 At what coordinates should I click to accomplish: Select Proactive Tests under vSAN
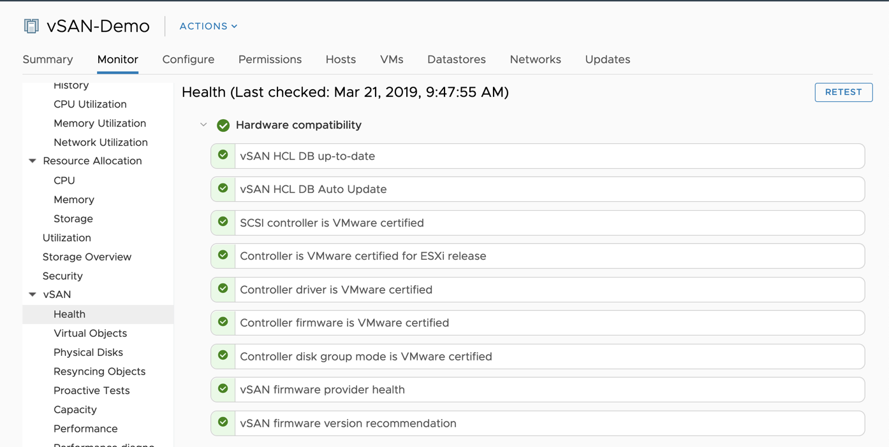click(91, 390)
